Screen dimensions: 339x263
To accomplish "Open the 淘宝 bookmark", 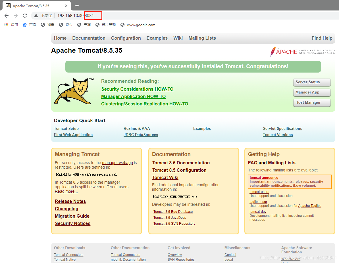I will click(x=47, y=25).
